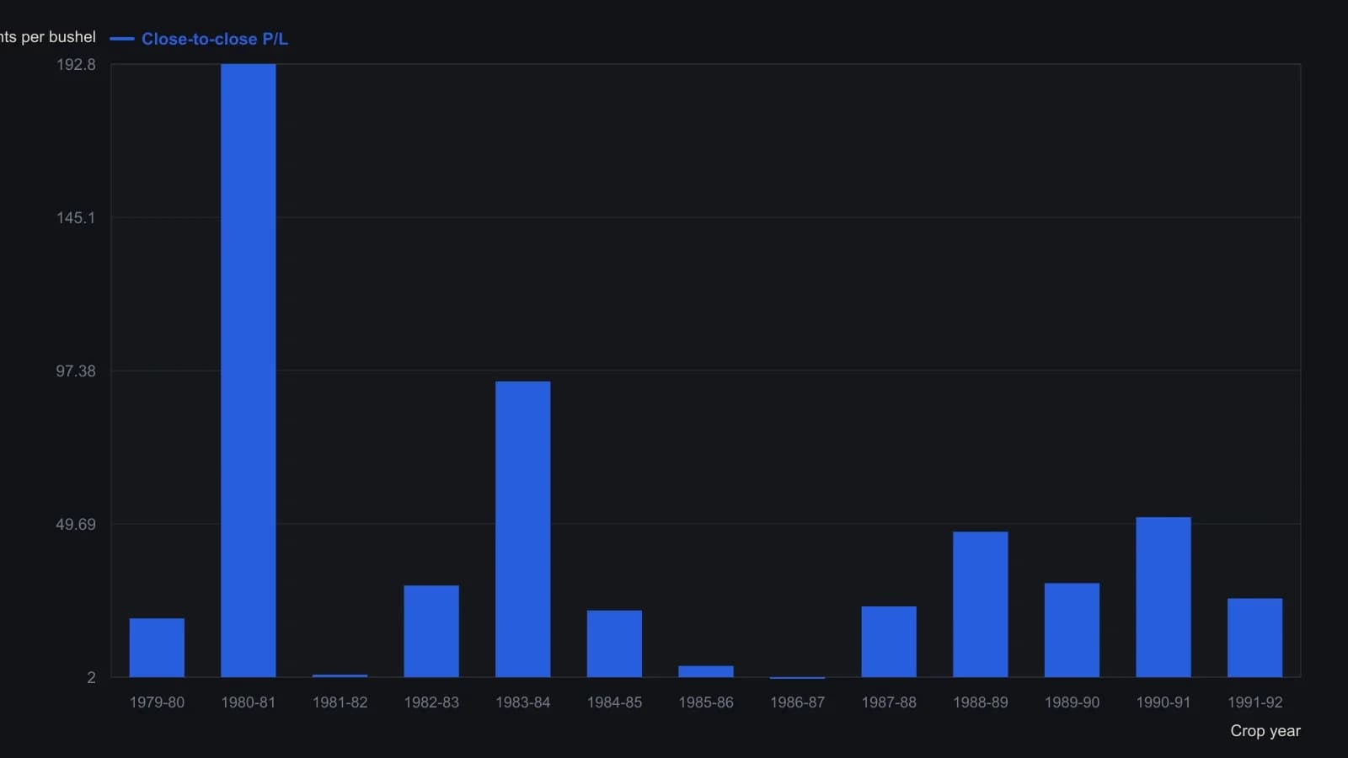Click the 97.38 y-axis tick label
Image resolution: width=1348 pixels, height=758 pixels.
click(x=76, y=371)
